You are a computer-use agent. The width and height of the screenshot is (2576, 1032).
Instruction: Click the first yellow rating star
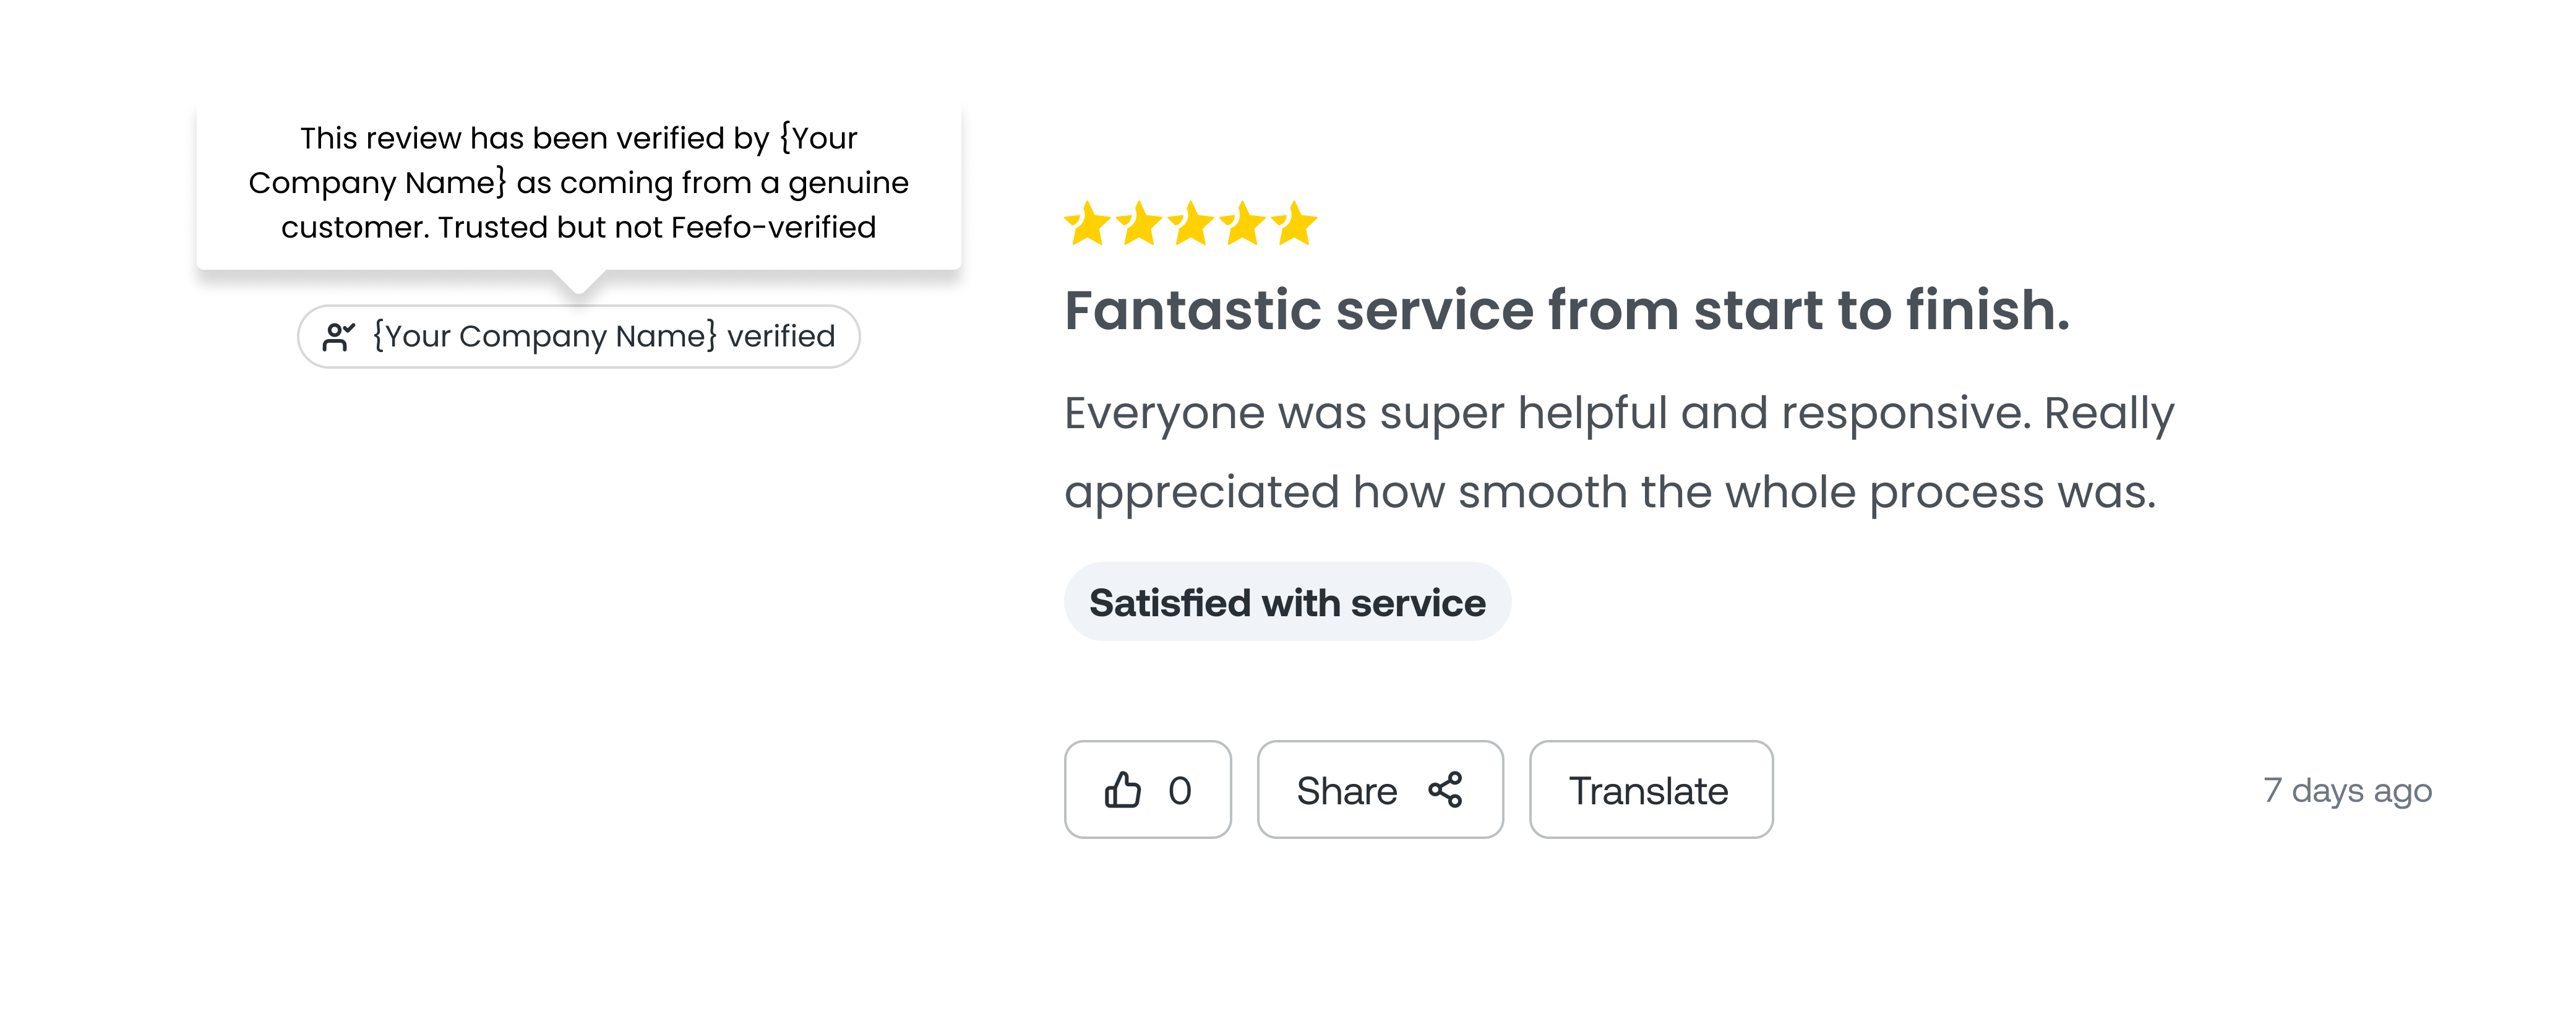click(1087, 224)
